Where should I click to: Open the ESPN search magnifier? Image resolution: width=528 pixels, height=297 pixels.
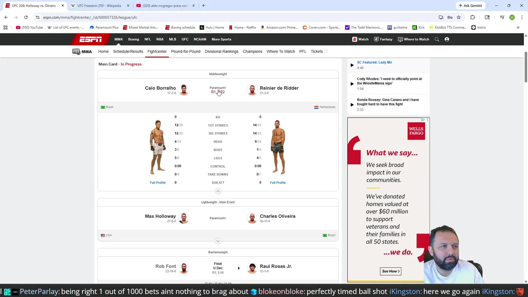click(437, 39)
